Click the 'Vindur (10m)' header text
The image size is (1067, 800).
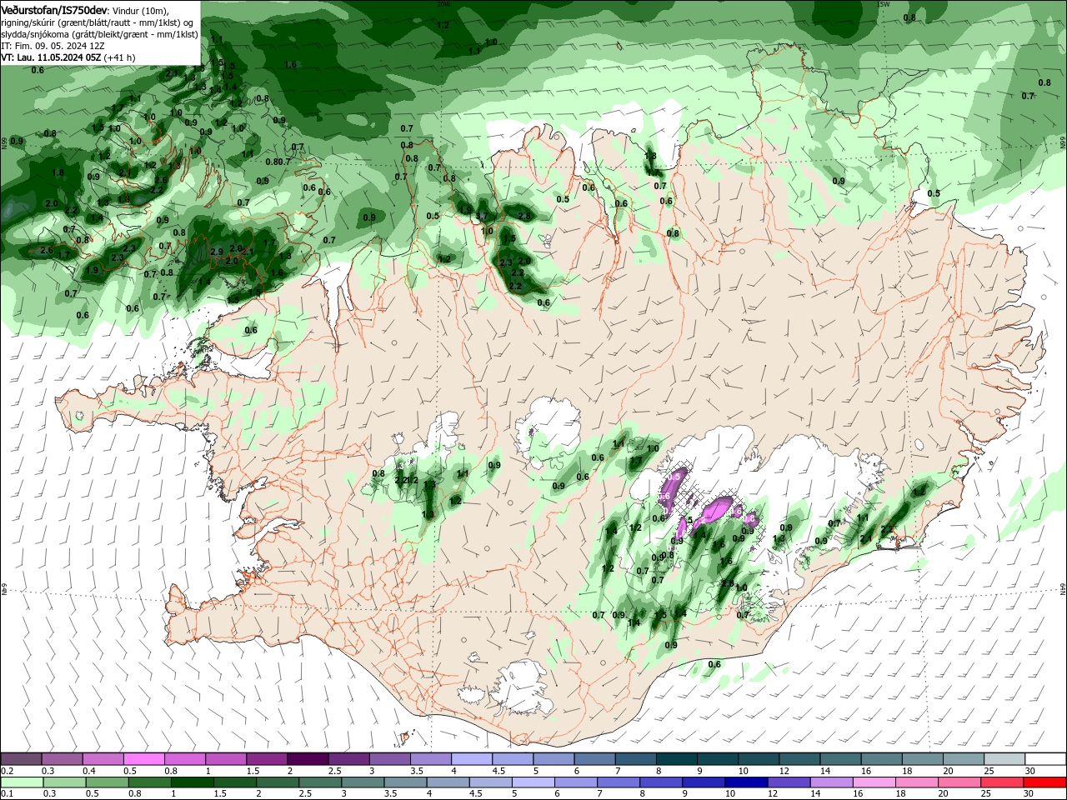(140, 11)
